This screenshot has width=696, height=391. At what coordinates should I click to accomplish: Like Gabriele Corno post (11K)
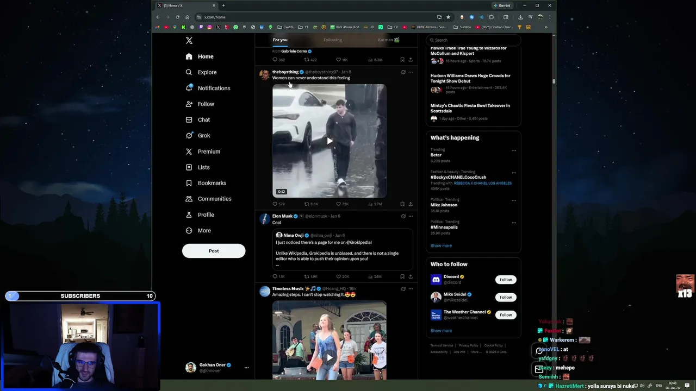click(x=342, y=60)
